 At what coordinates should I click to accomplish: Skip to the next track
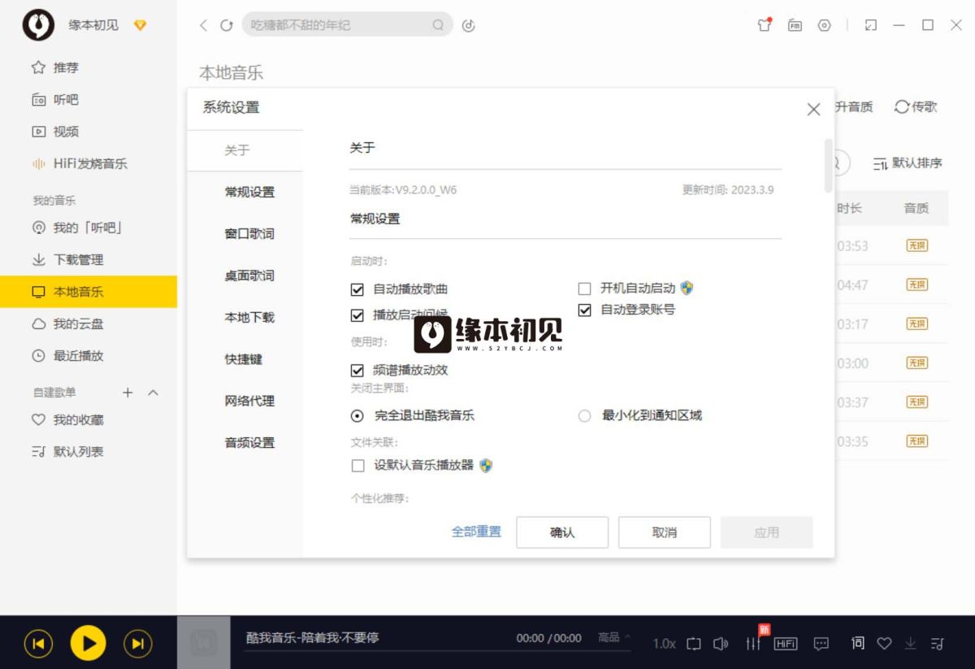137,644
